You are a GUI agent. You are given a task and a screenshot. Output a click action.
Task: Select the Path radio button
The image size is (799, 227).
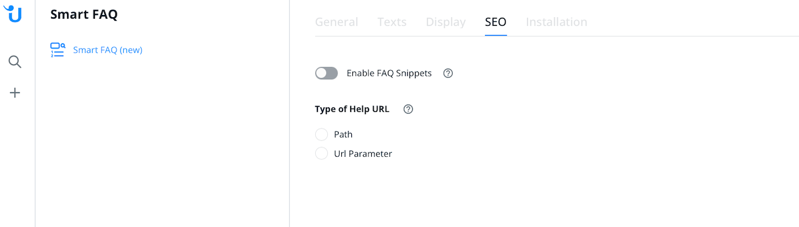pos(322,135)
